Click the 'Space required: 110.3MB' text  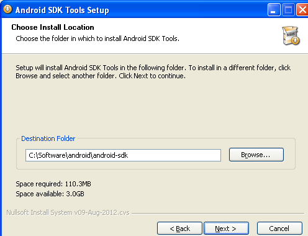pyautogui.click(x=53, y=184)
